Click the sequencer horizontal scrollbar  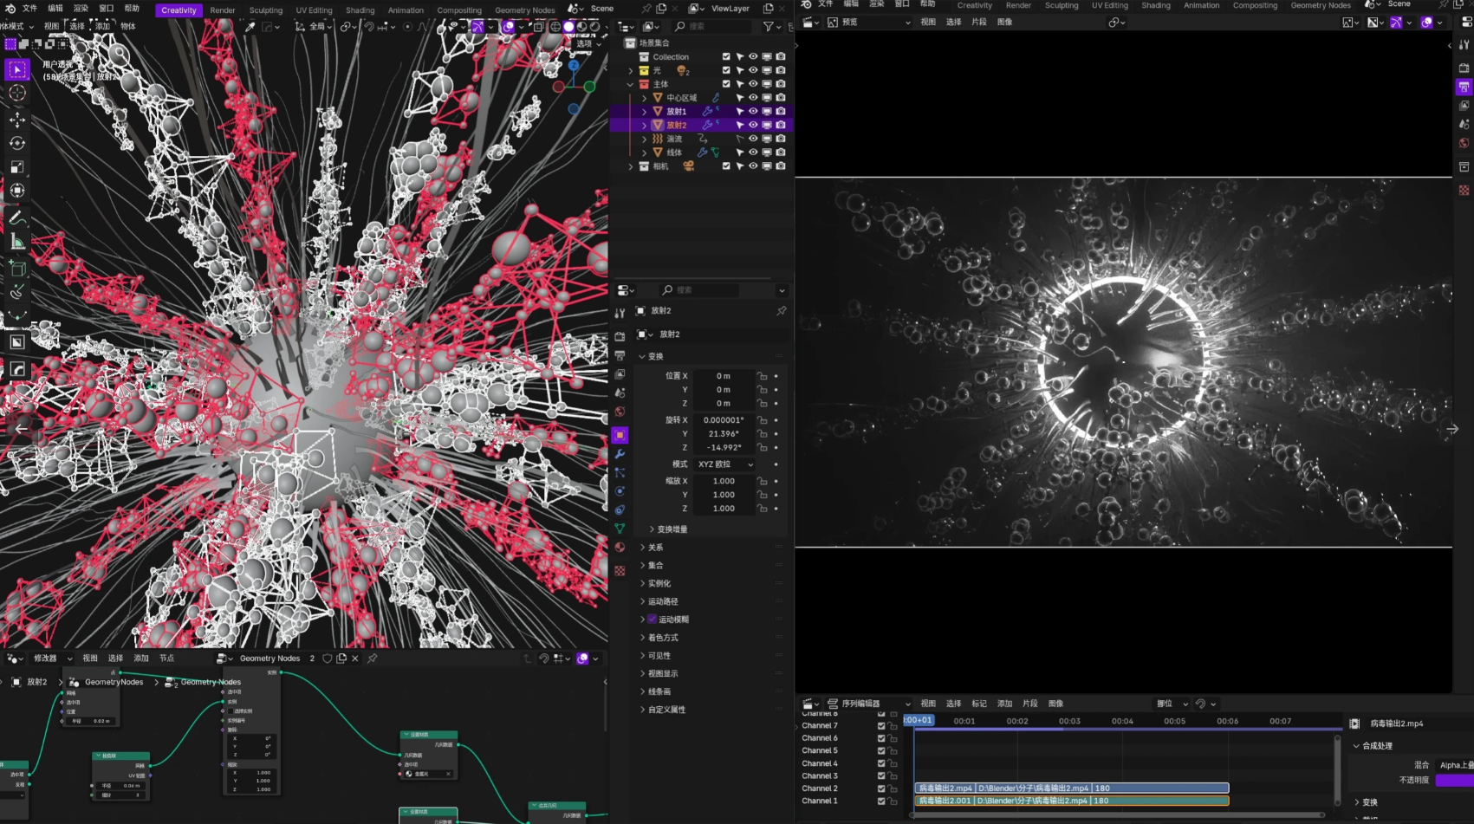[1118, 814]
